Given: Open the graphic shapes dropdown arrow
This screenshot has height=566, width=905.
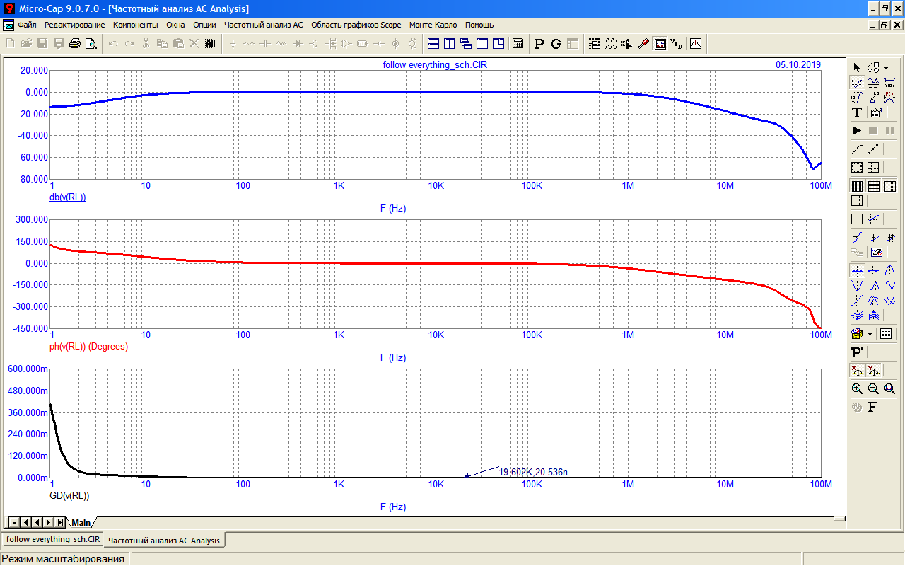Looking at the screenshot, I should tap(886, 68).
